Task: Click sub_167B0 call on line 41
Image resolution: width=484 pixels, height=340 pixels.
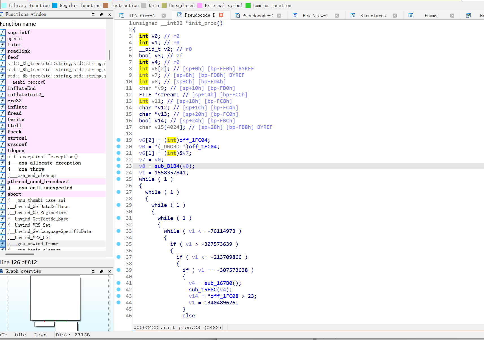Action: [218, 283]
